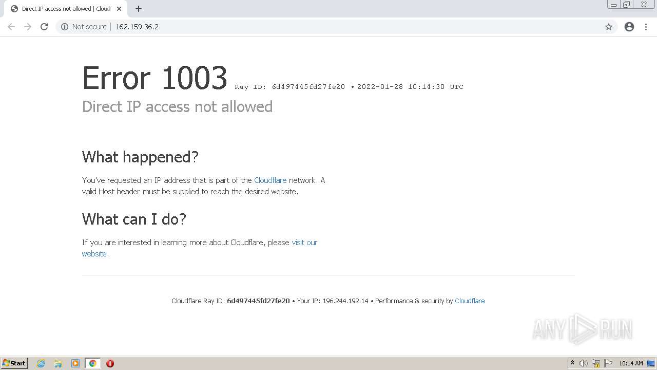The width and height of the screenshot is (657, 370).
Task: Open the Action Center flag icon
Action: pyautogui.click(x=608, y=363)
